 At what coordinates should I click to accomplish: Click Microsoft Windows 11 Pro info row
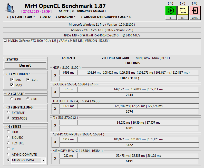102,25
